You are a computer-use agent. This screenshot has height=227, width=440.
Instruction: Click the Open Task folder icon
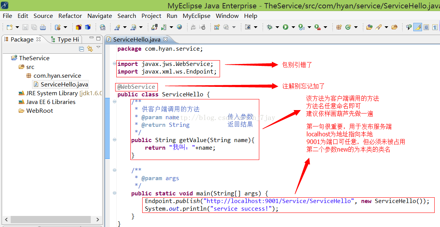pyautogui.click(x=395, y=27)
